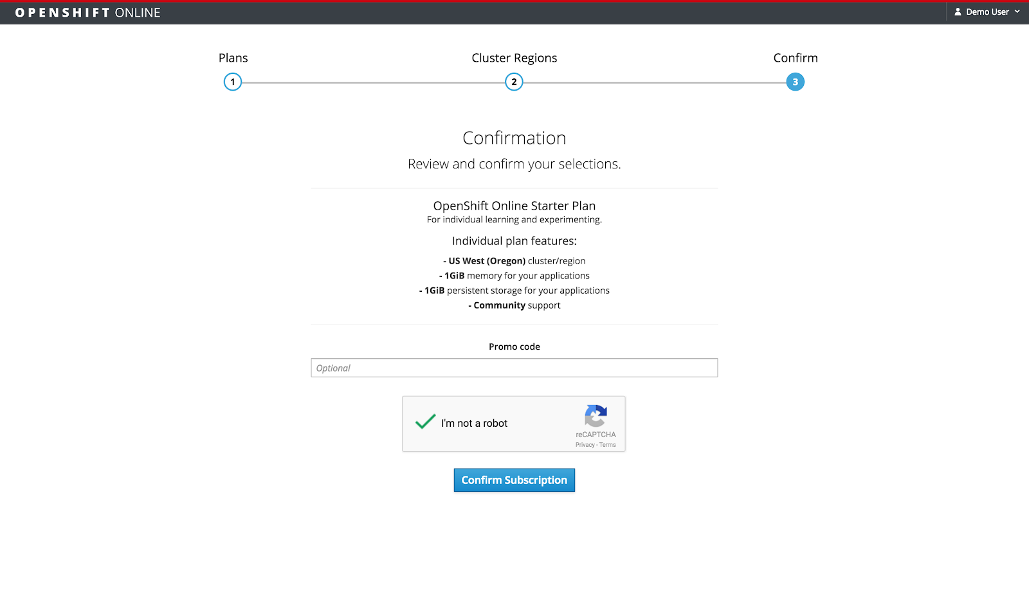Click the 1GiB persistent storage feature line
The image size is (1029, 594).
(x=514, y=291)
